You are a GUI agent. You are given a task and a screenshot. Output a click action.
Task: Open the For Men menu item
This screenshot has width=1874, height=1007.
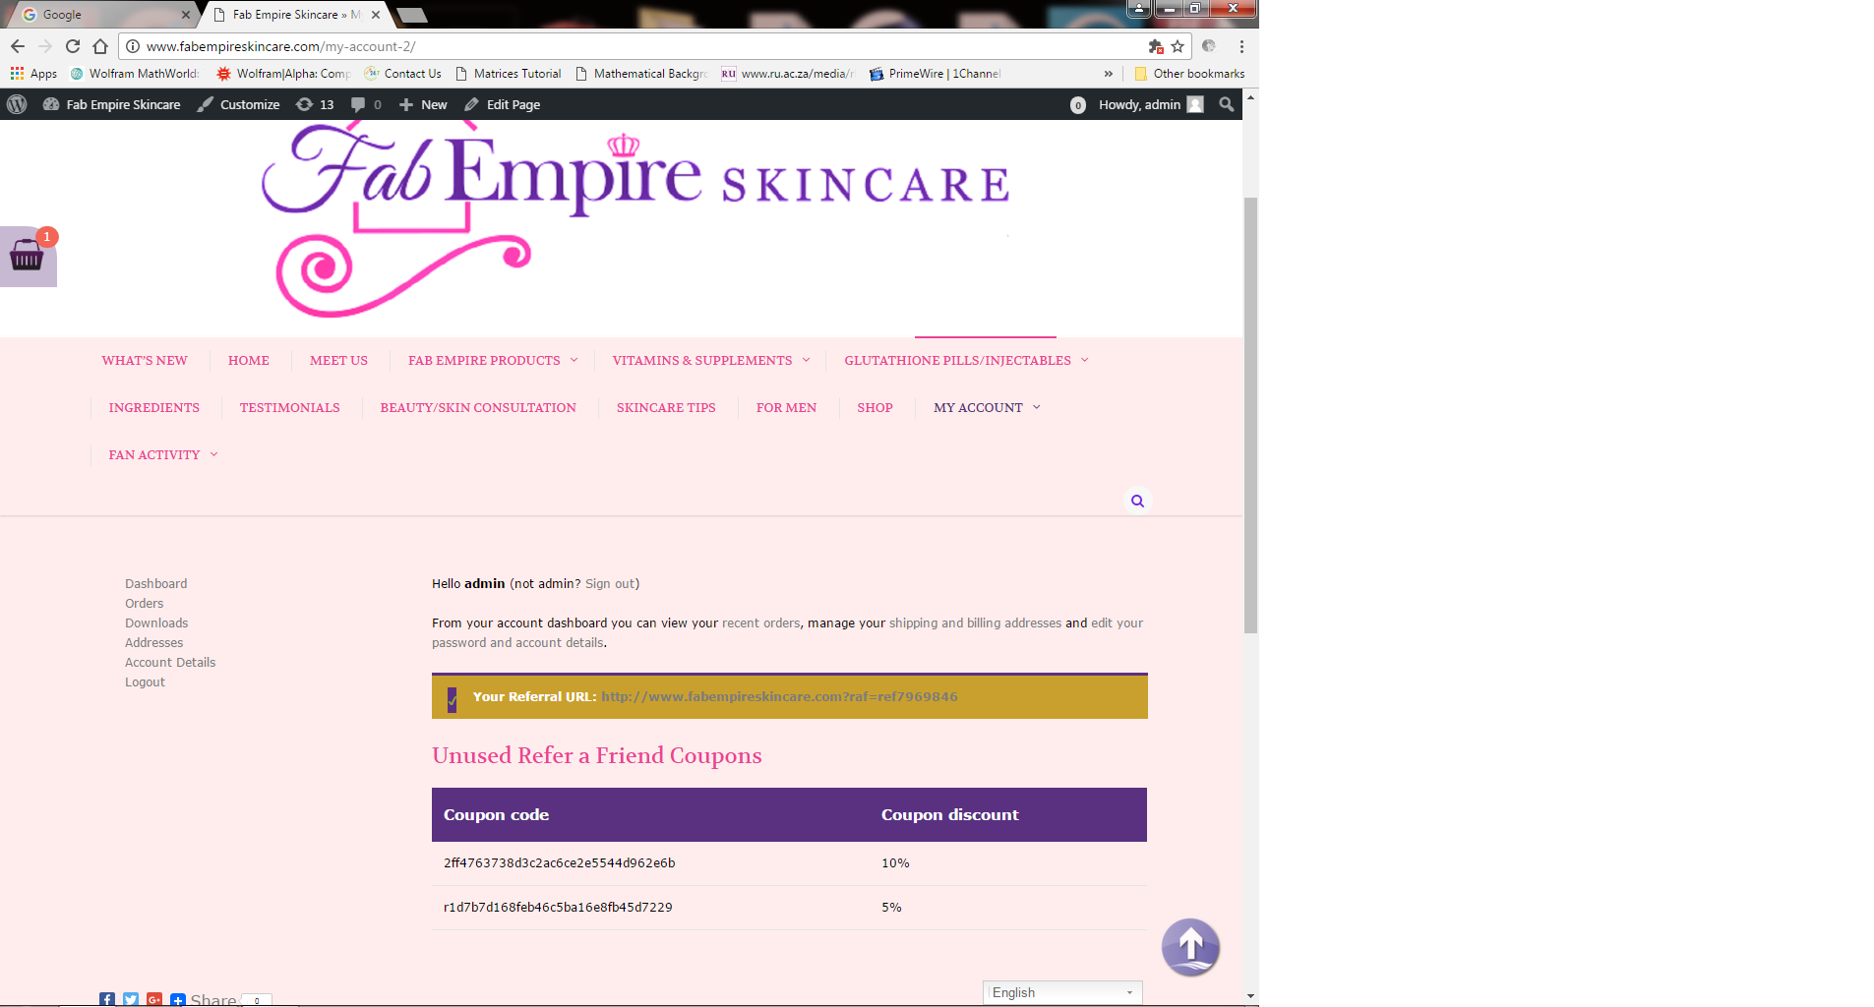(x=786, y=407)
